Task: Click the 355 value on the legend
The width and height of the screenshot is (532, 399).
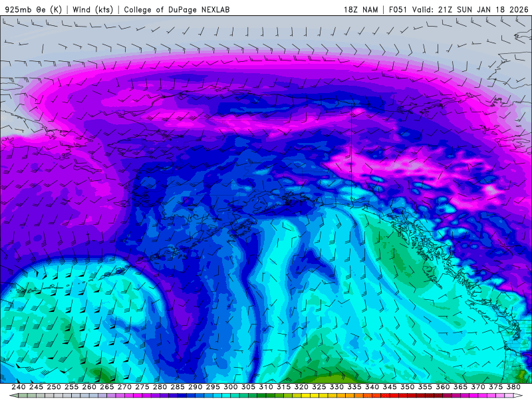Action: coord(425,387)
